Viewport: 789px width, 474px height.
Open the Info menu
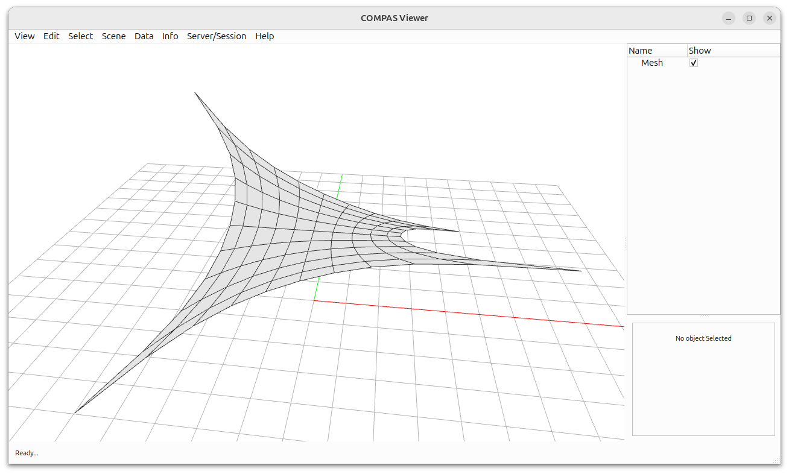tap(170, 36)
